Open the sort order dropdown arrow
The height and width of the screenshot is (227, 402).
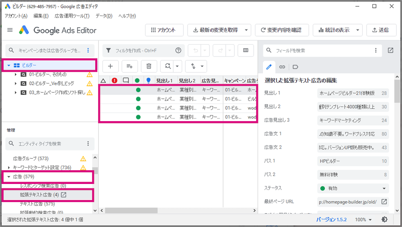(x=202, y=66)
